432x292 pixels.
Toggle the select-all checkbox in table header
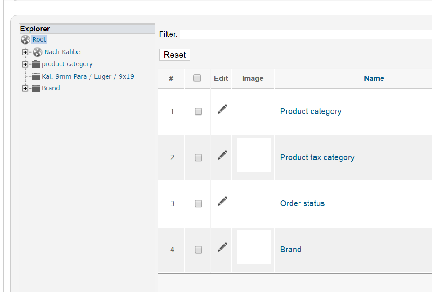pos(197,78)
